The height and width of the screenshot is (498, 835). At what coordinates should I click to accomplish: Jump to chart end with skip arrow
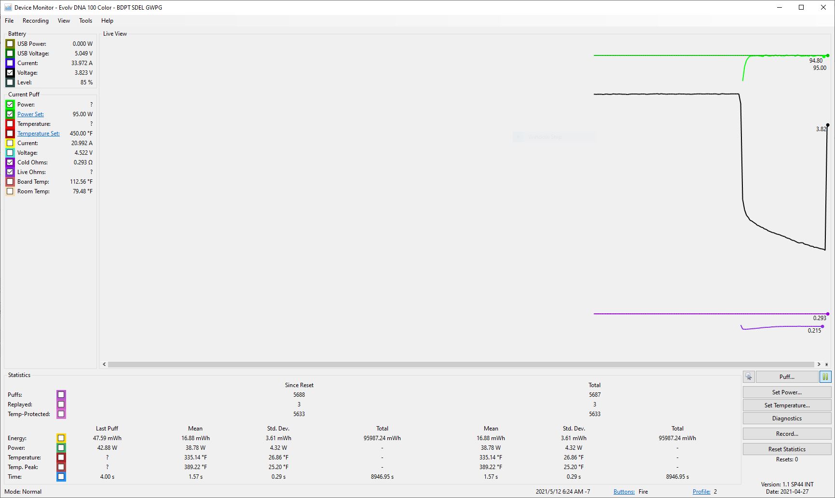click(x=827, y=364)
